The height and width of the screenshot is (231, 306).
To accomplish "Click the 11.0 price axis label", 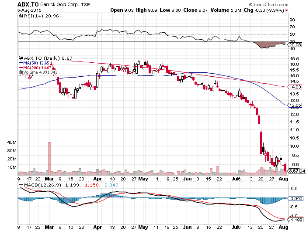I will [x=294, y=130].
